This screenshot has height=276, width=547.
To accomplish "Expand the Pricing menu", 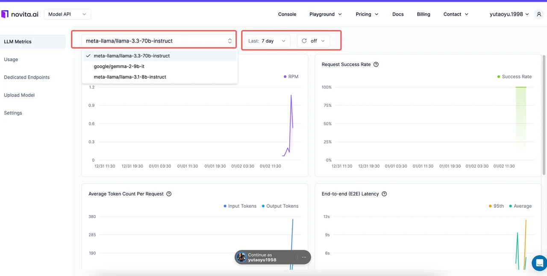I will 367,14.
